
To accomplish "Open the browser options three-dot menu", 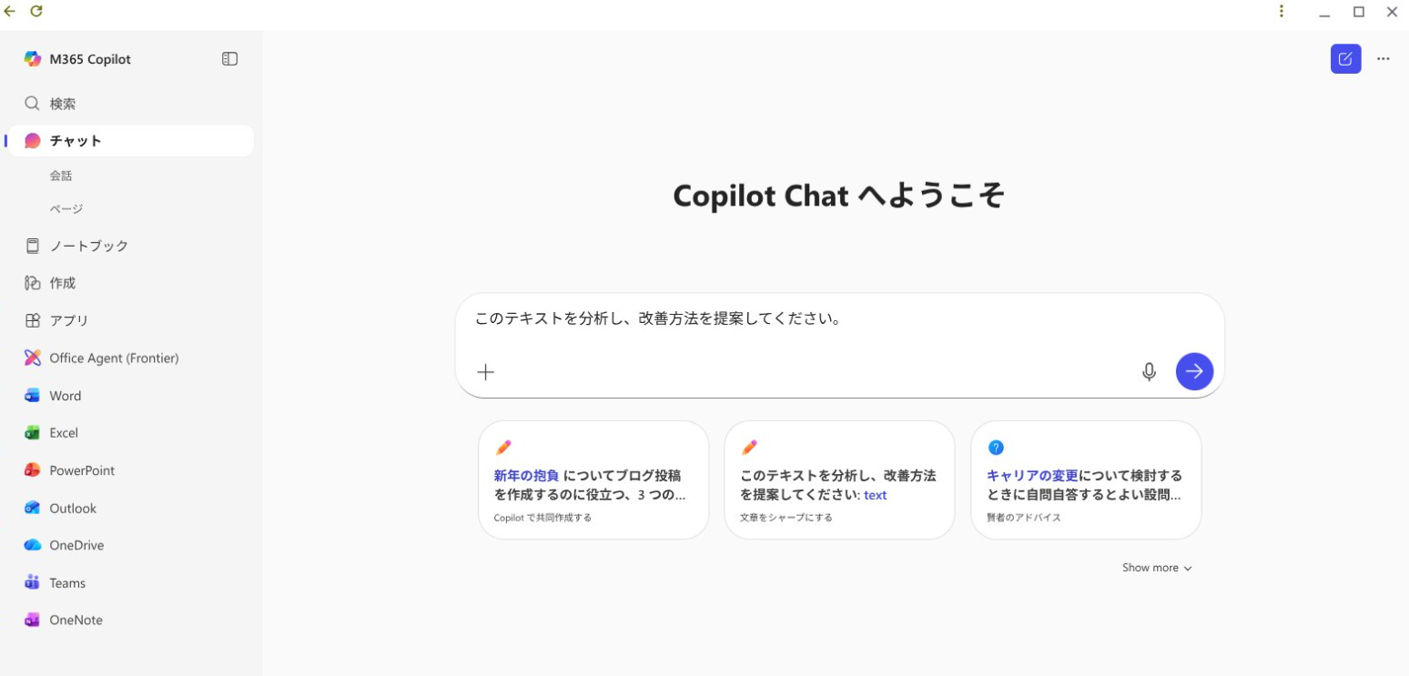I will [1282, 12].
